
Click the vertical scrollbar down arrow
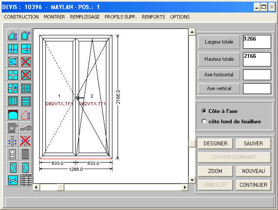(x=192, y=180)
